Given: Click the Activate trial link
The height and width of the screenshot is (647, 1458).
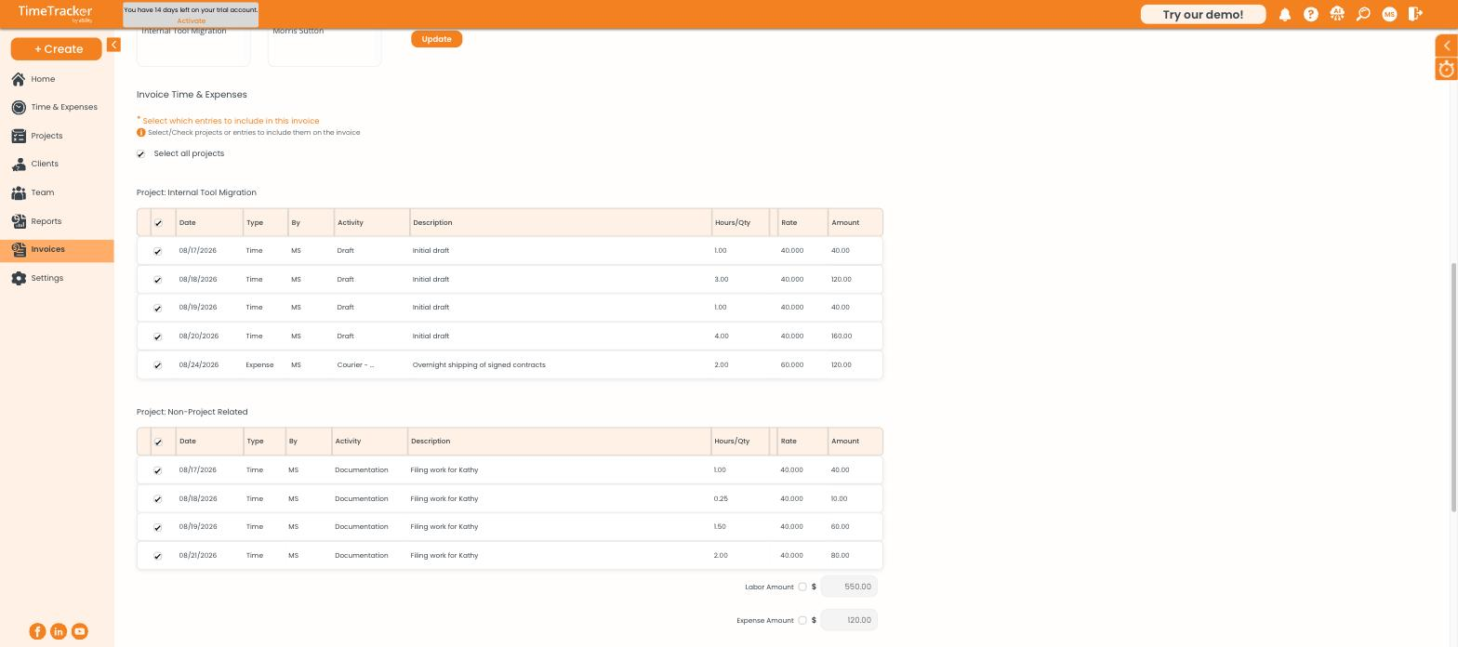Looking at the screenshot, I should point(192,20).
